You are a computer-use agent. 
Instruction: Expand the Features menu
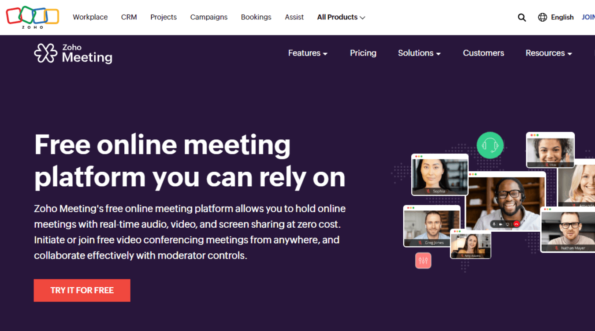(x=308, y=53)
